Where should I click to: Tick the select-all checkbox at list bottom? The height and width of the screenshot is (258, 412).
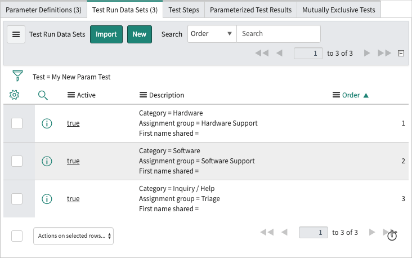[17, 236]
